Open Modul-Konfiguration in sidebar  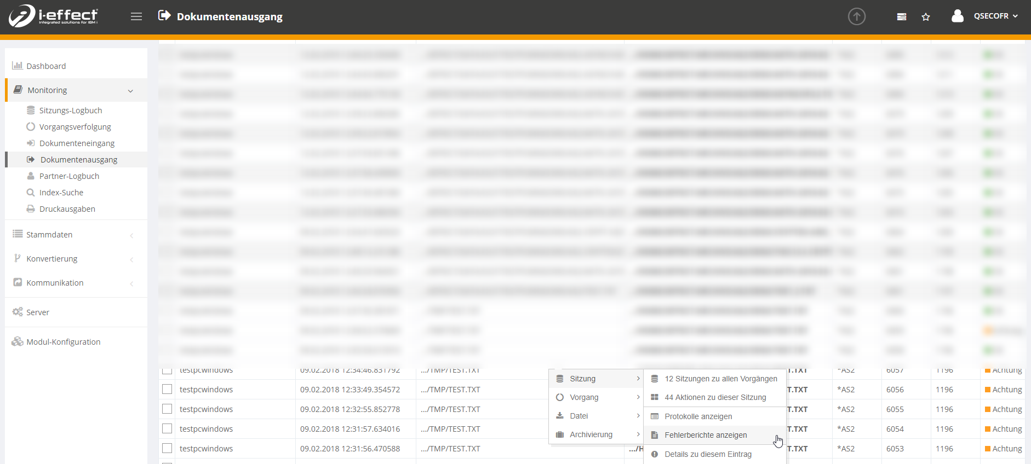click(x=64, y=342)
